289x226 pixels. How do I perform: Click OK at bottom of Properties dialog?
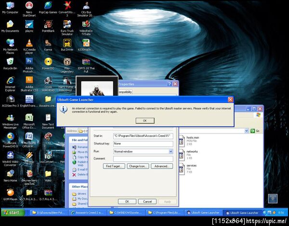[127, 201]
